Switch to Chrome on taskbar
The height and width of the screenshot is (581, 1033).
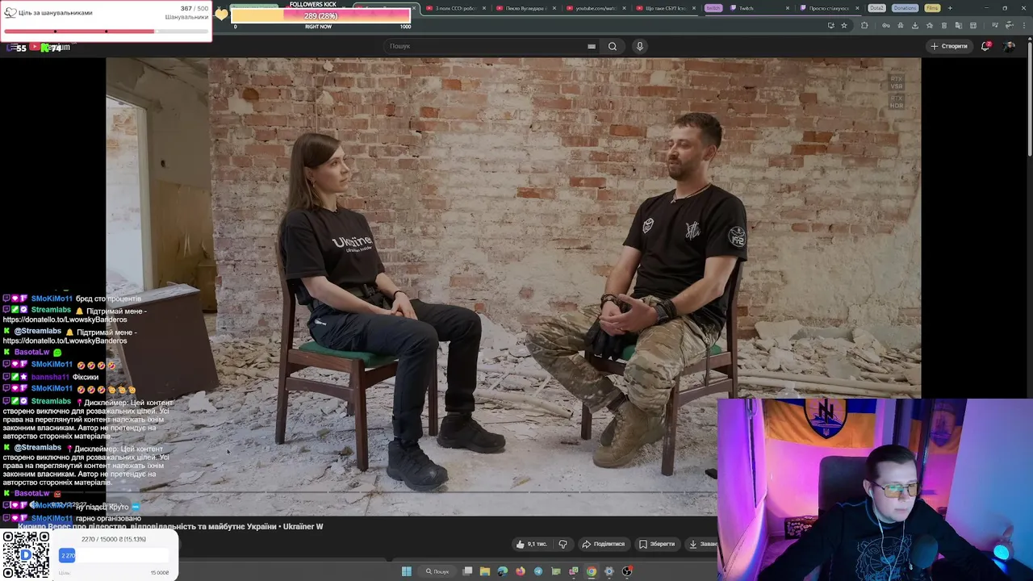(592, 571)
